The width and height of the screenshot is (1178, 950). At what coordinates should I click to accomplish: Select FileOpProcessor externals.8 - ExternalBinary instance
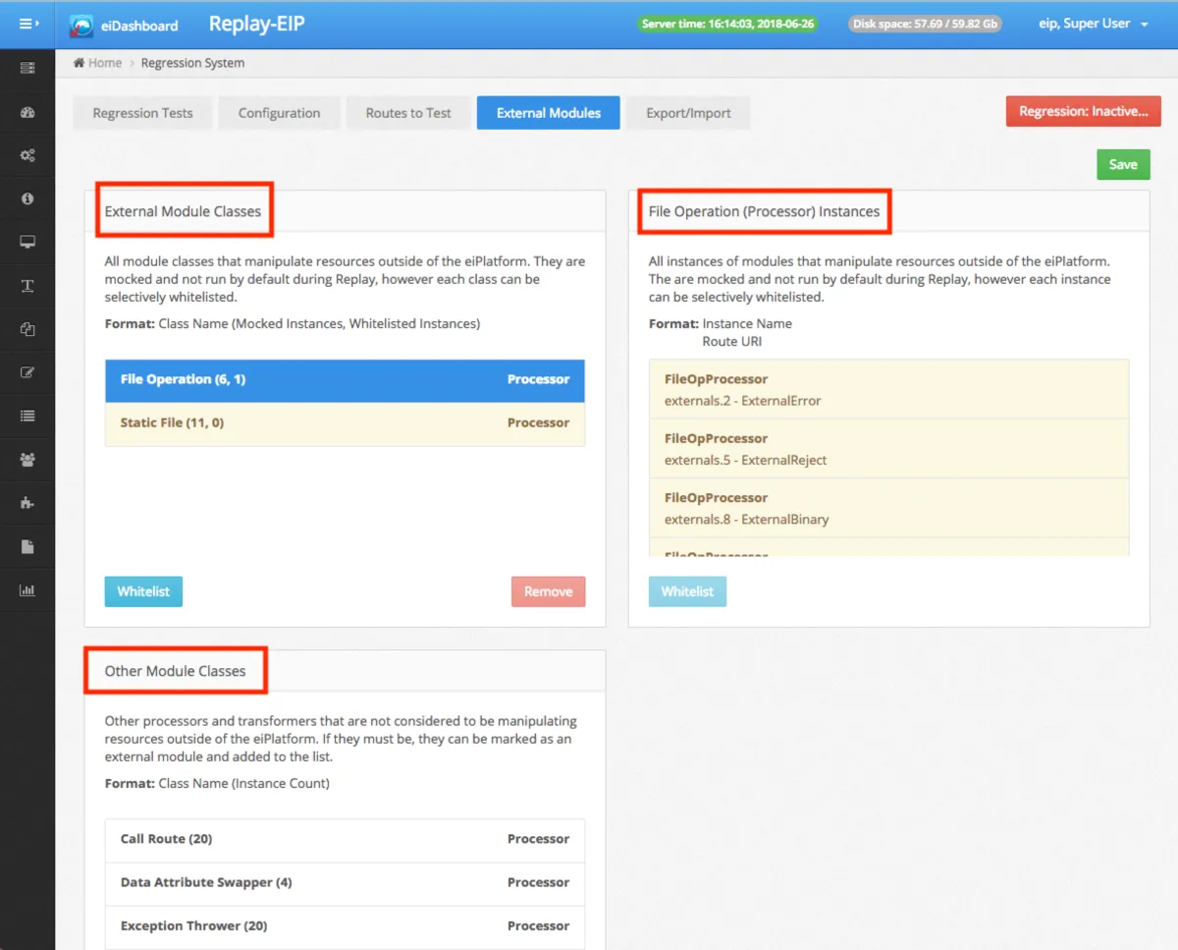888,508
